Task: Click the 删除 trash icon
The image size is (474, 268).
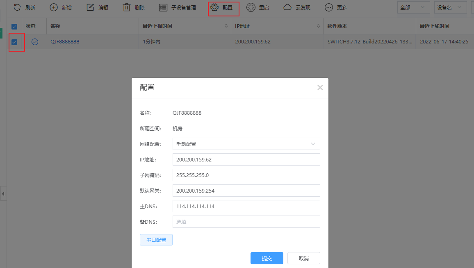Action: [x=126, y=7]
